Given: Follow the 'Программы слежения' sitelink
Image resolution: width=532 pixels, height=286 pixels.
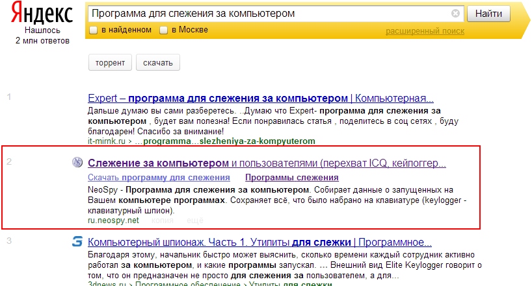Looking at the screenshot, I should click(x=292, y=177).
